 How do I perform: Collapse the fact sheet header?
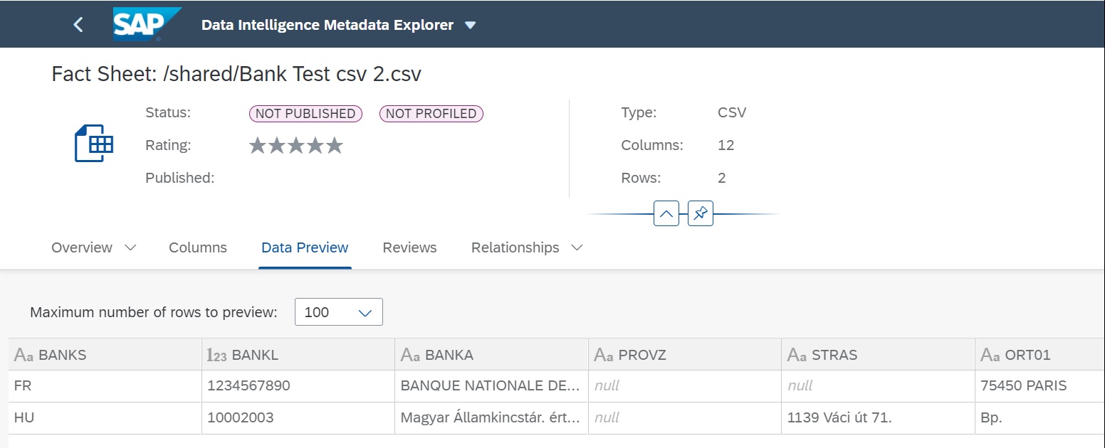pos(666,213)
